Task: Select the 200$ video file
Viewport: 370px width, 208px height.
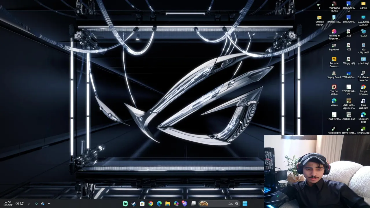Action: pos(349,33)
